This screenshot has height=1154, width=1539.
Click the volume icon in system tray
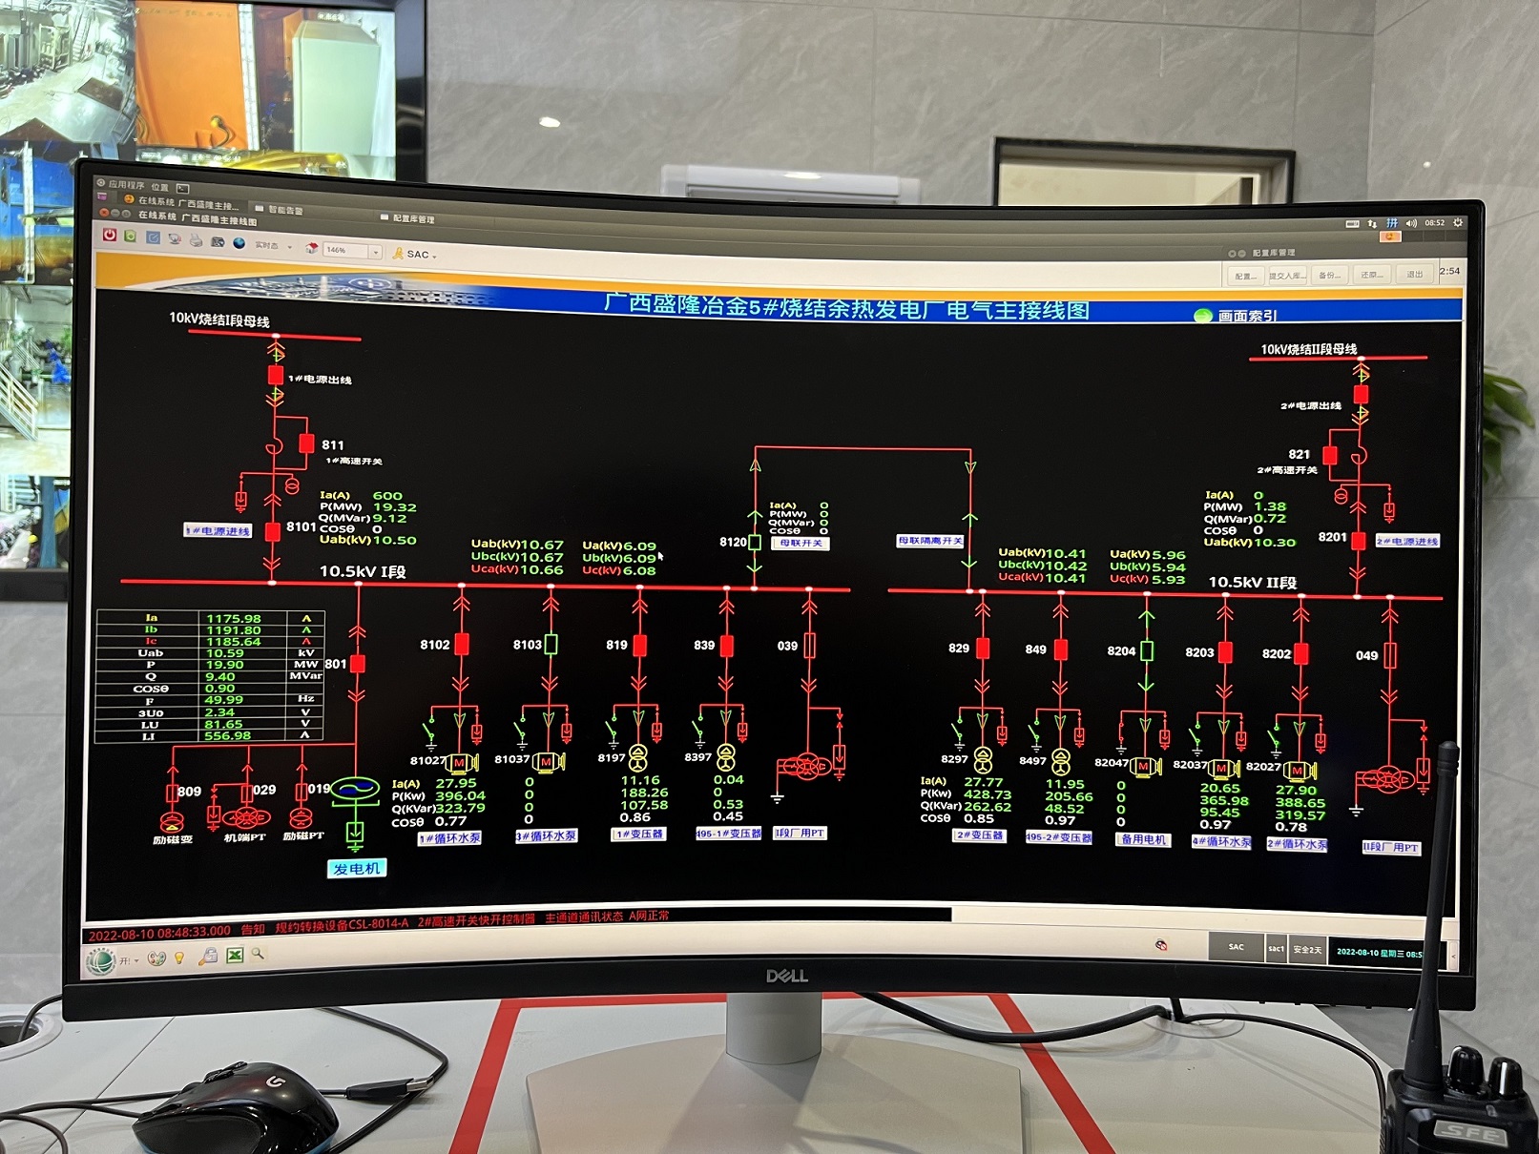coord(1411,223)
